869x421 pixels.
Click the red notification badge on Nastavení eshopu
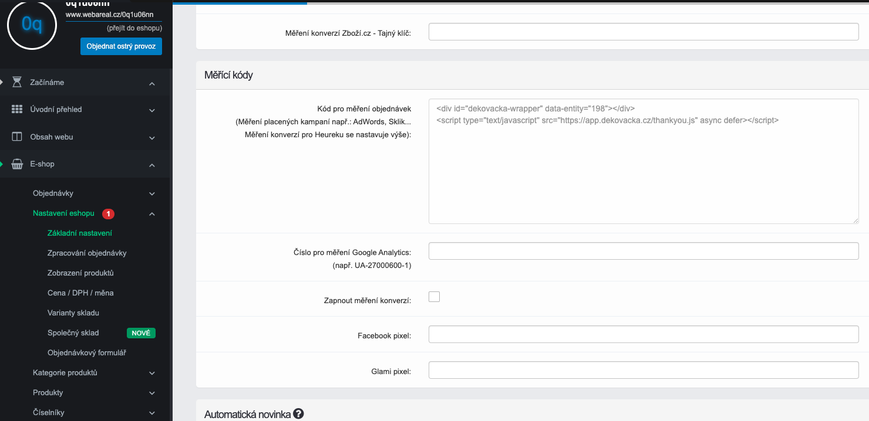108,213
